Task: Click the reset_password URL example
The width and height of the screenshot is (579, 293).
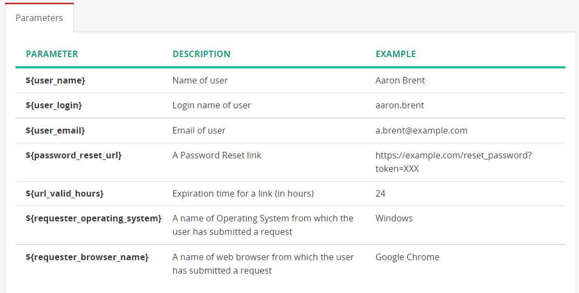Action: 453,162
